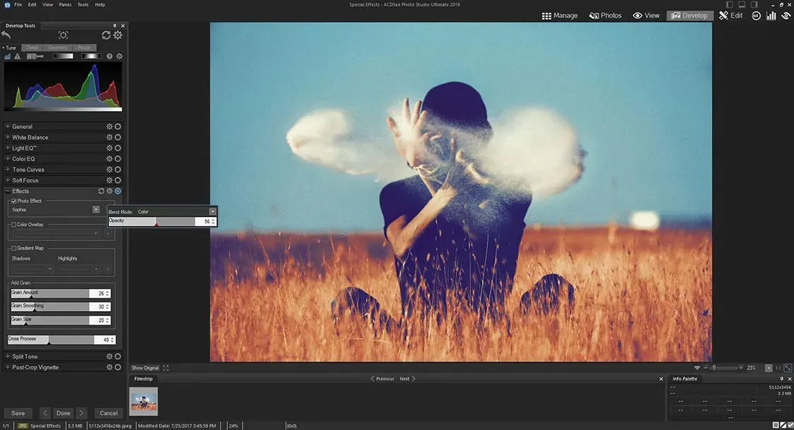Toggle the General group enable circle
Viewport: 794px width, 430px height.
click(118, 127)
